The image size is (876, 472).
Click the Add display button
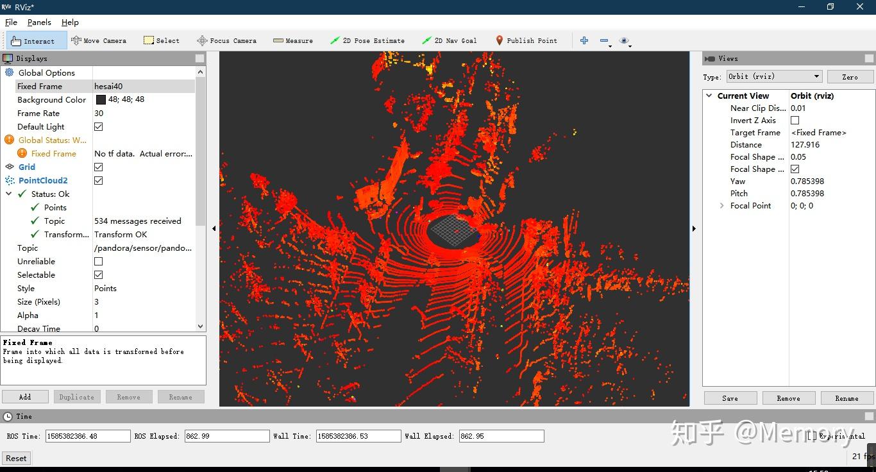(25, 397)
